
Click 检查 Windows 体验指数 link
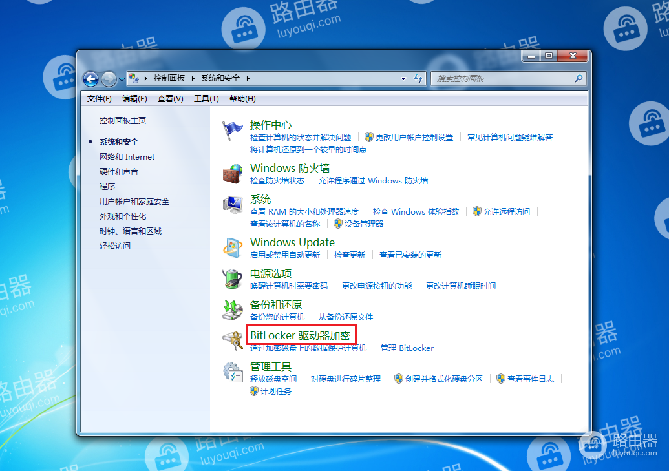pos(416,212)
